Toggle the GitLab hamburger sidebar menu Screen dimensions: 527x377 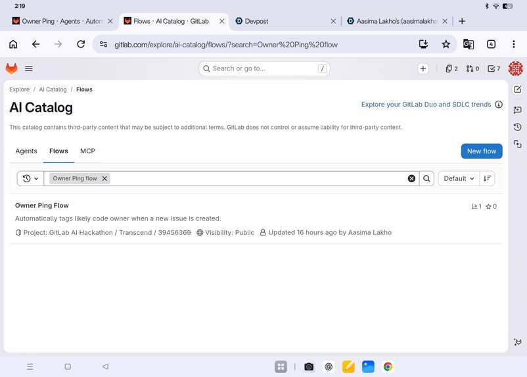point(29,68)
